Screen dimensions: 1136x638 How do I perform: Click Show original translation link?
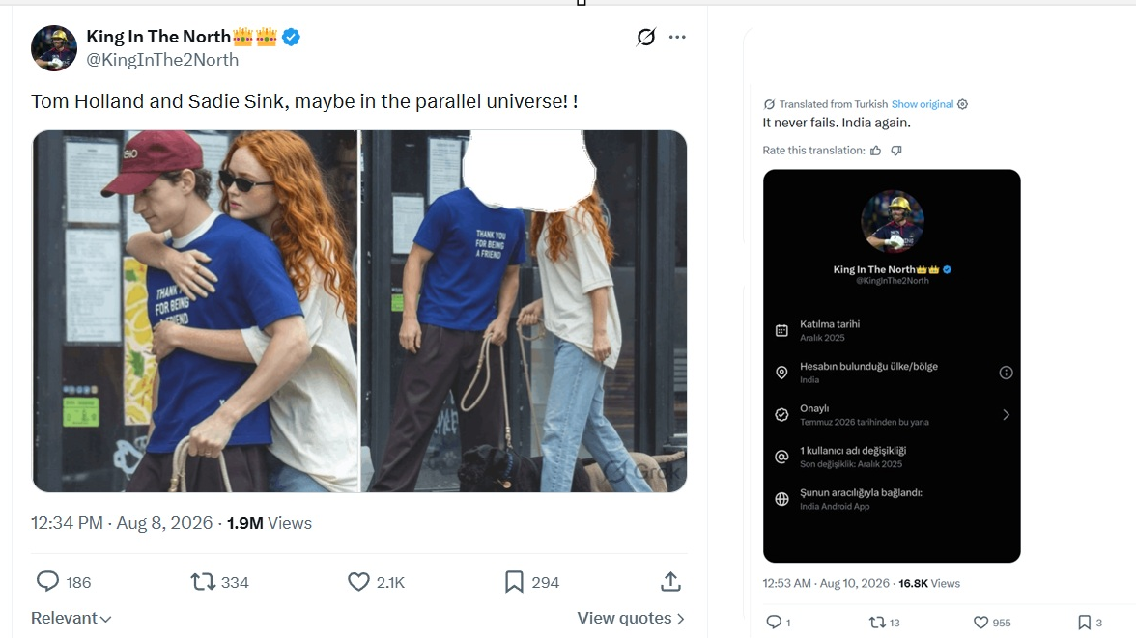tap(923, 104)
